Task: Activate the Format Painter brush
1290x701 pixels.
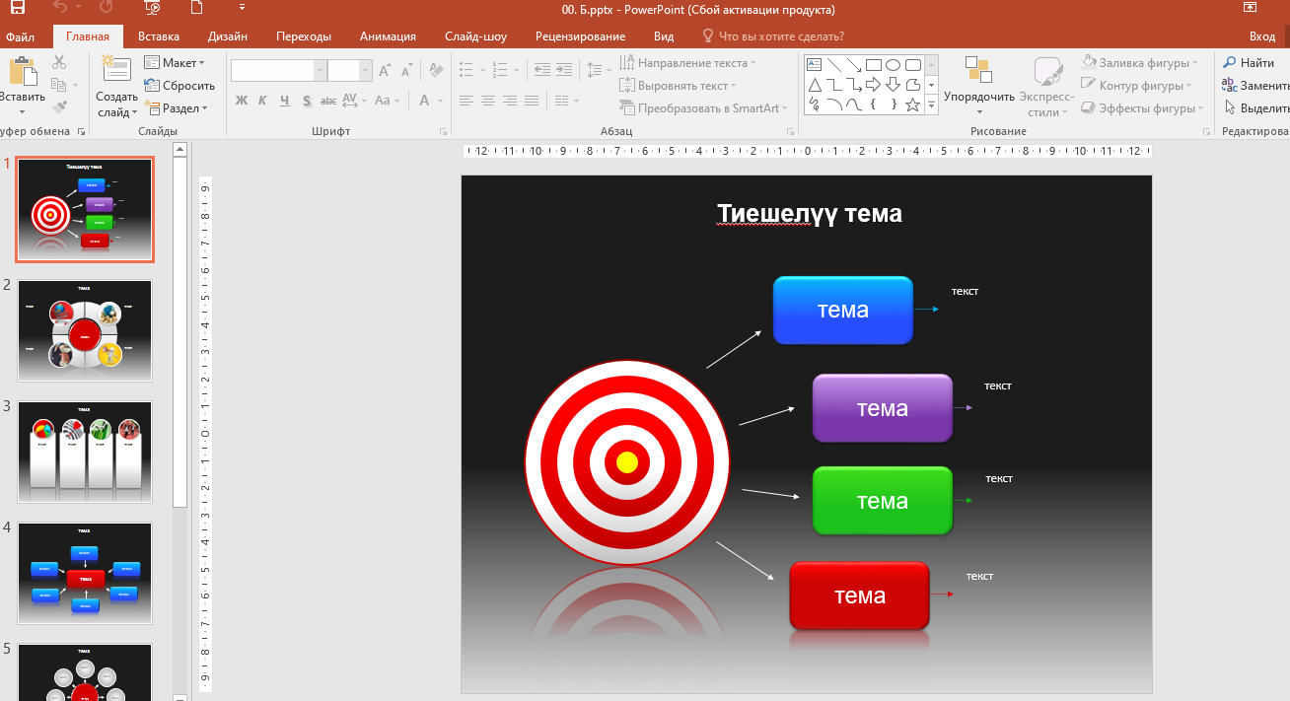Action: pos(58,105)
